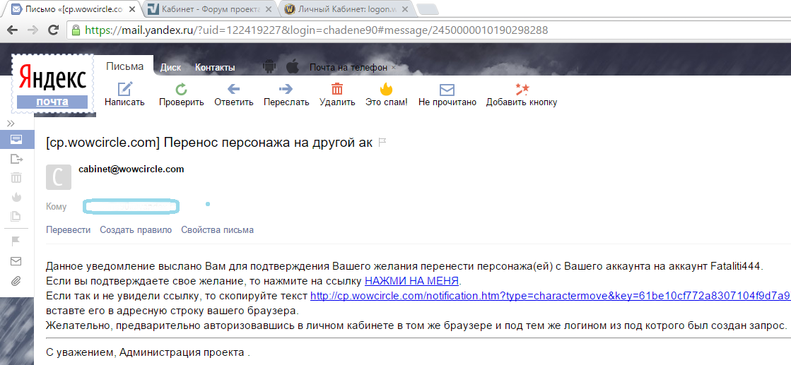Switch to browser tab Кабинет - Форум проекта

click(x=211, y=8)
